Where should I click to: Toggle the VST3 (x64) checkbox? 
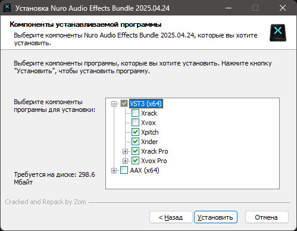tap(124, 104)
